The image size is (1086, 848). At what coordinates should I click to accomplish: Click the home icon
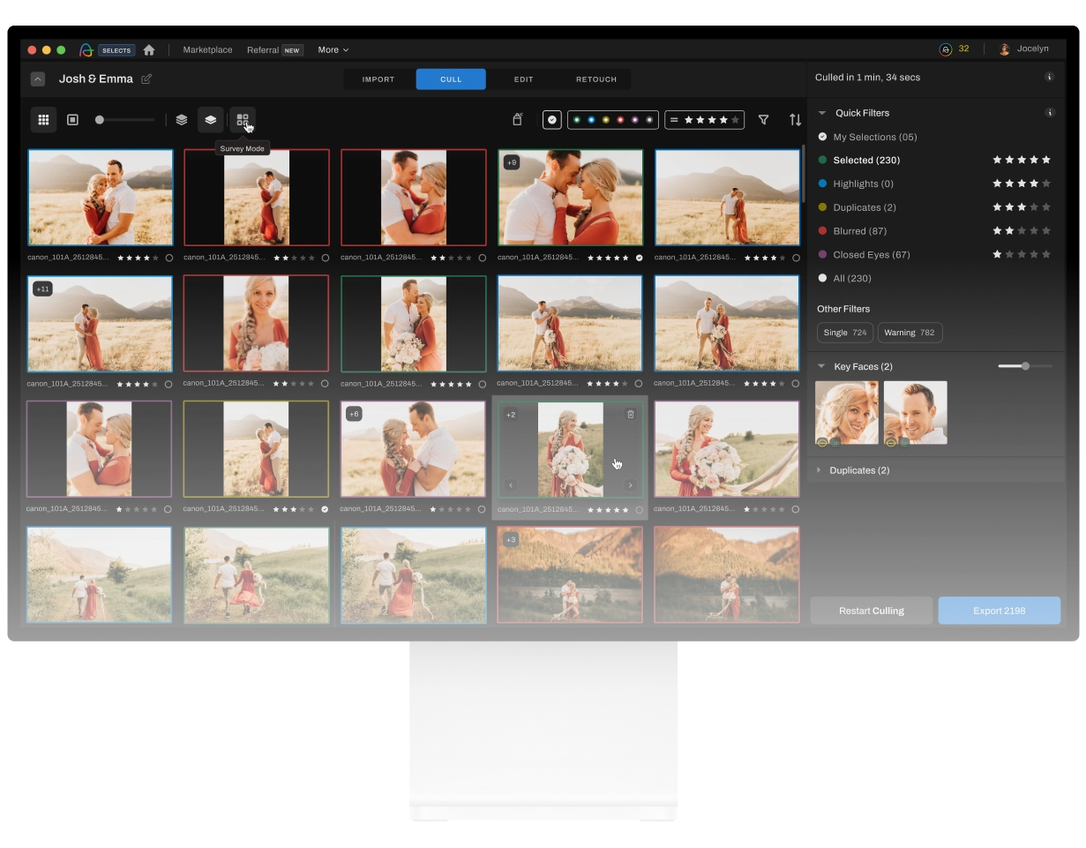coord(149,50)
